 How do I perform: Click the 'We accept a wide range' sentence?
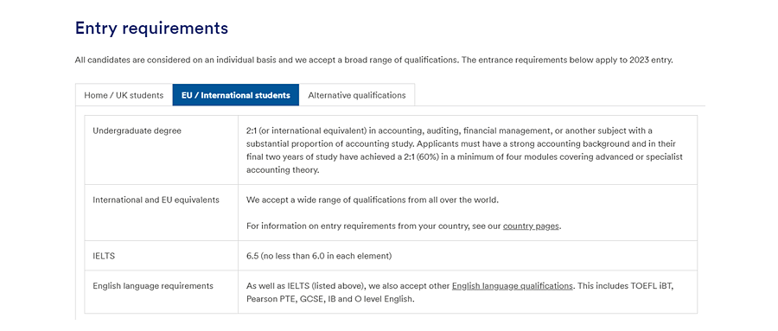[372, 200]
